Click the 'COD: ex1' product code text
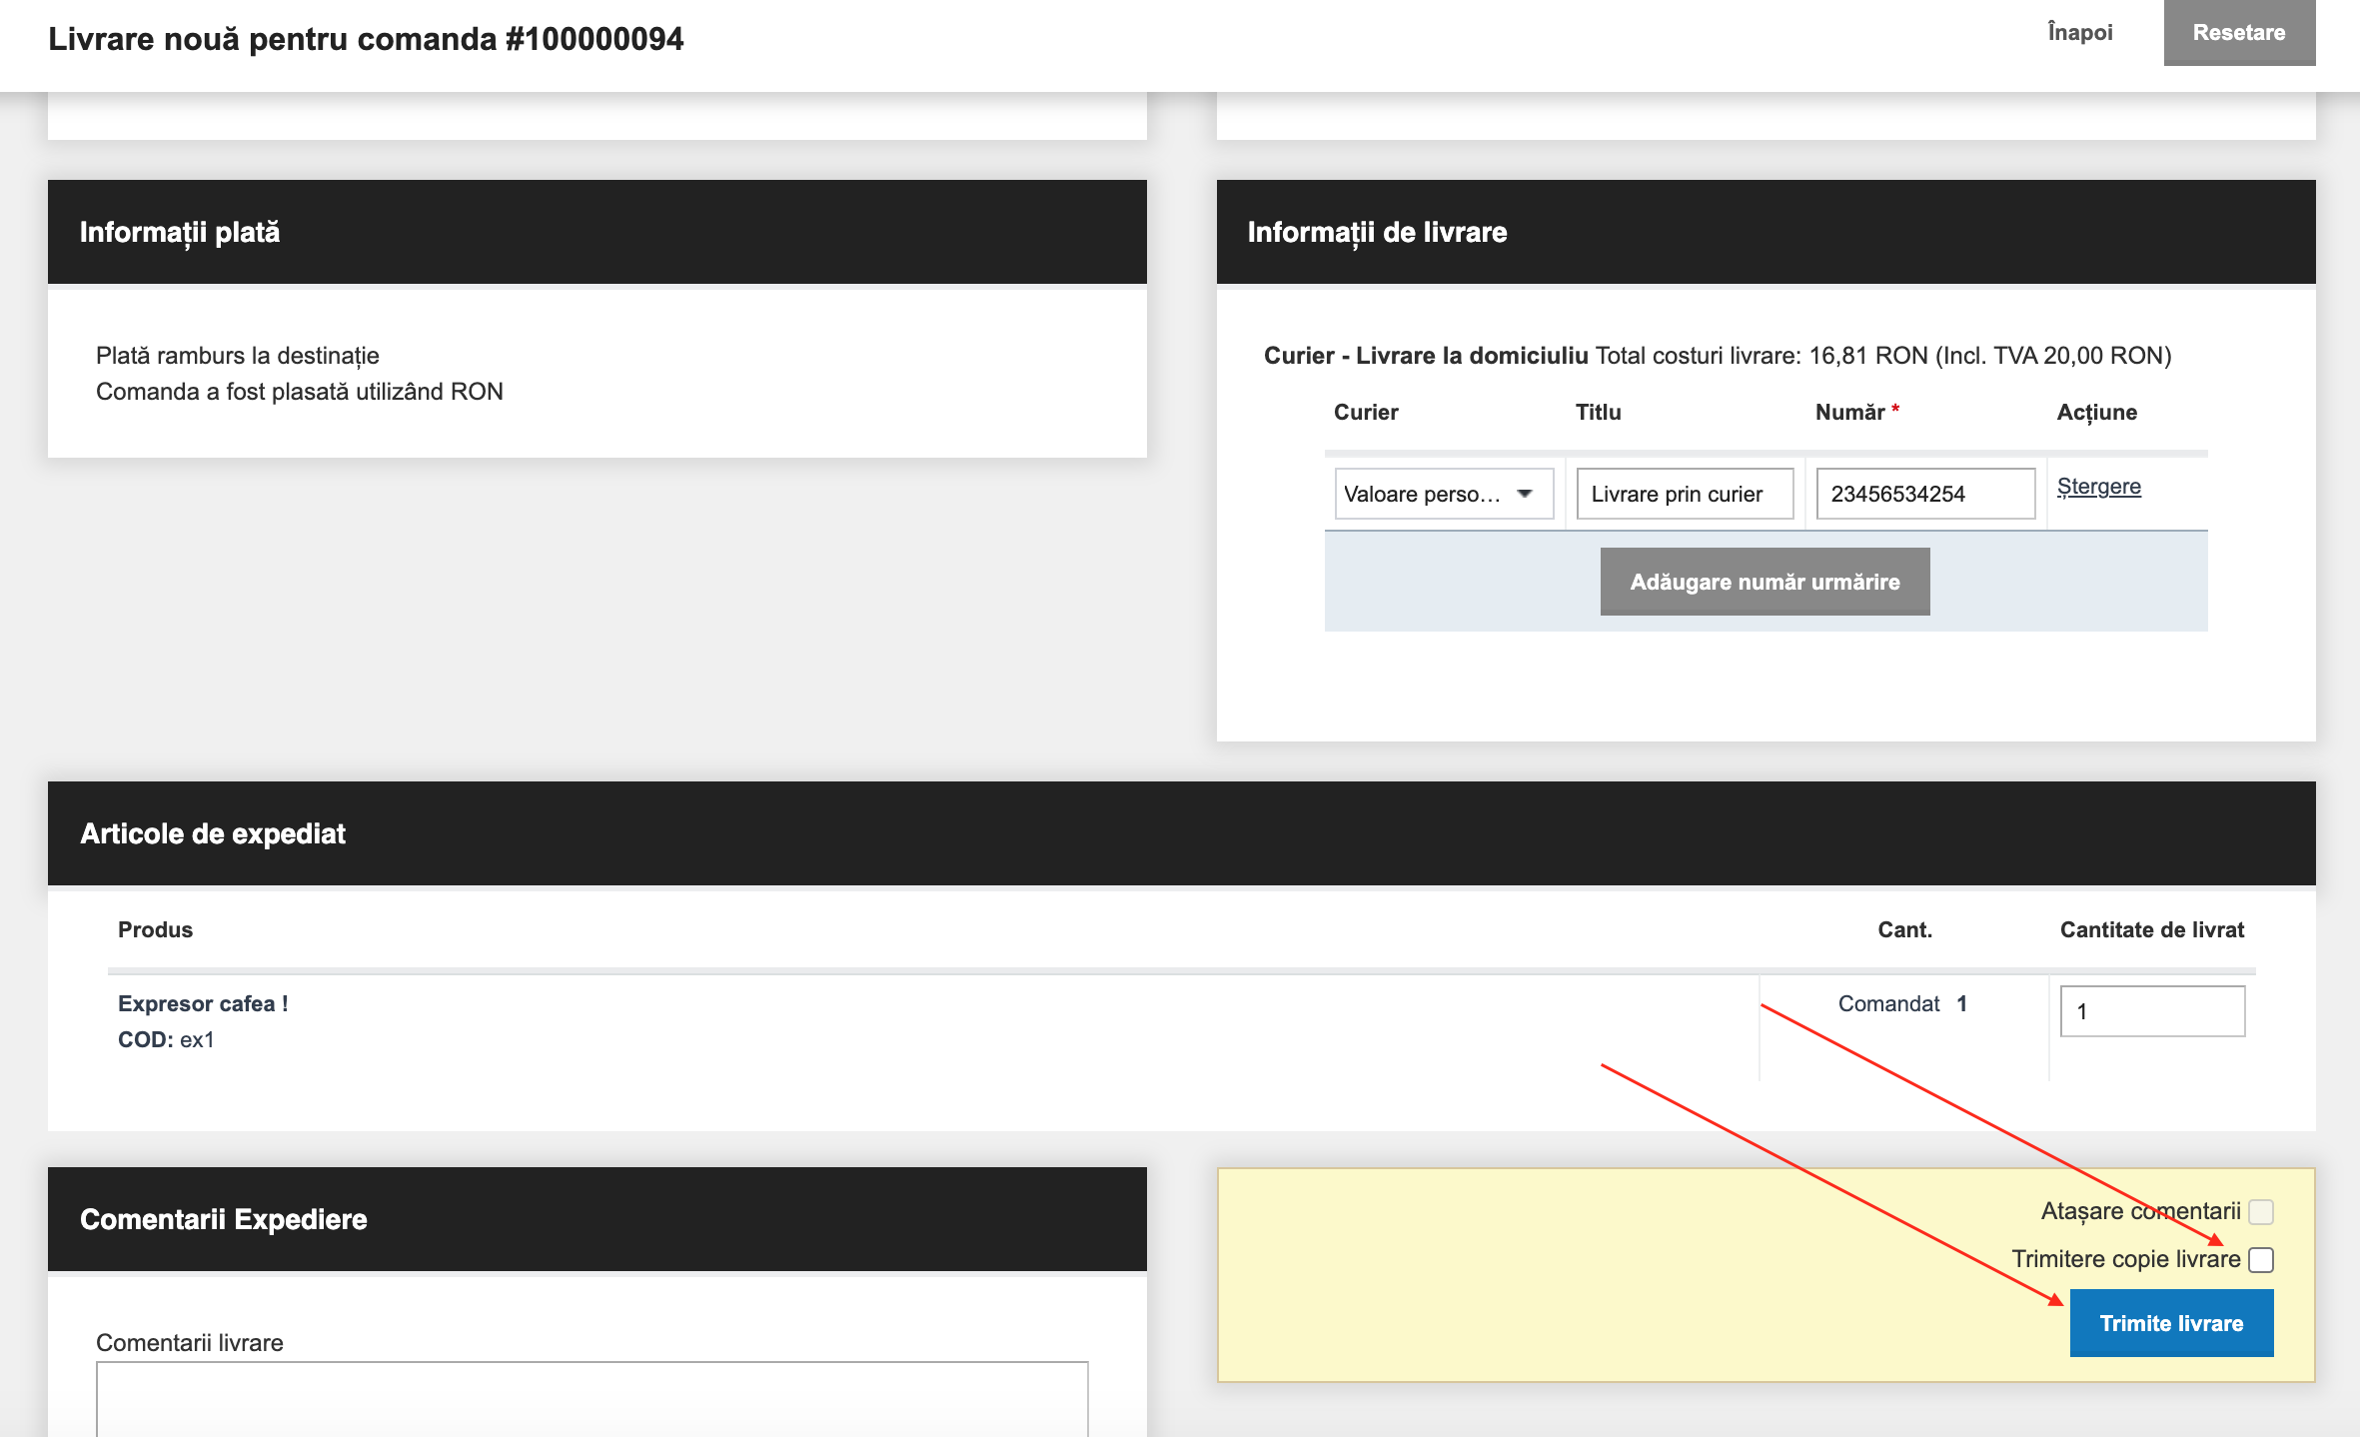The width and height of the screenshot is (2360, 1437). [x=166, y=1039]
